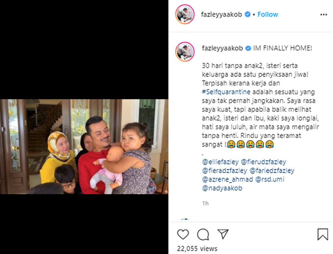The image size is (333, 254).
Task: Visit the tagged @elliefazley profile
Action: click(220, 162)
